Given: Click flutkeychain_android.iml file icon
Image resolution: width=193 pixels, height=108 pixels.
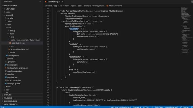Looking at the screenshot, I should (5, 68).
